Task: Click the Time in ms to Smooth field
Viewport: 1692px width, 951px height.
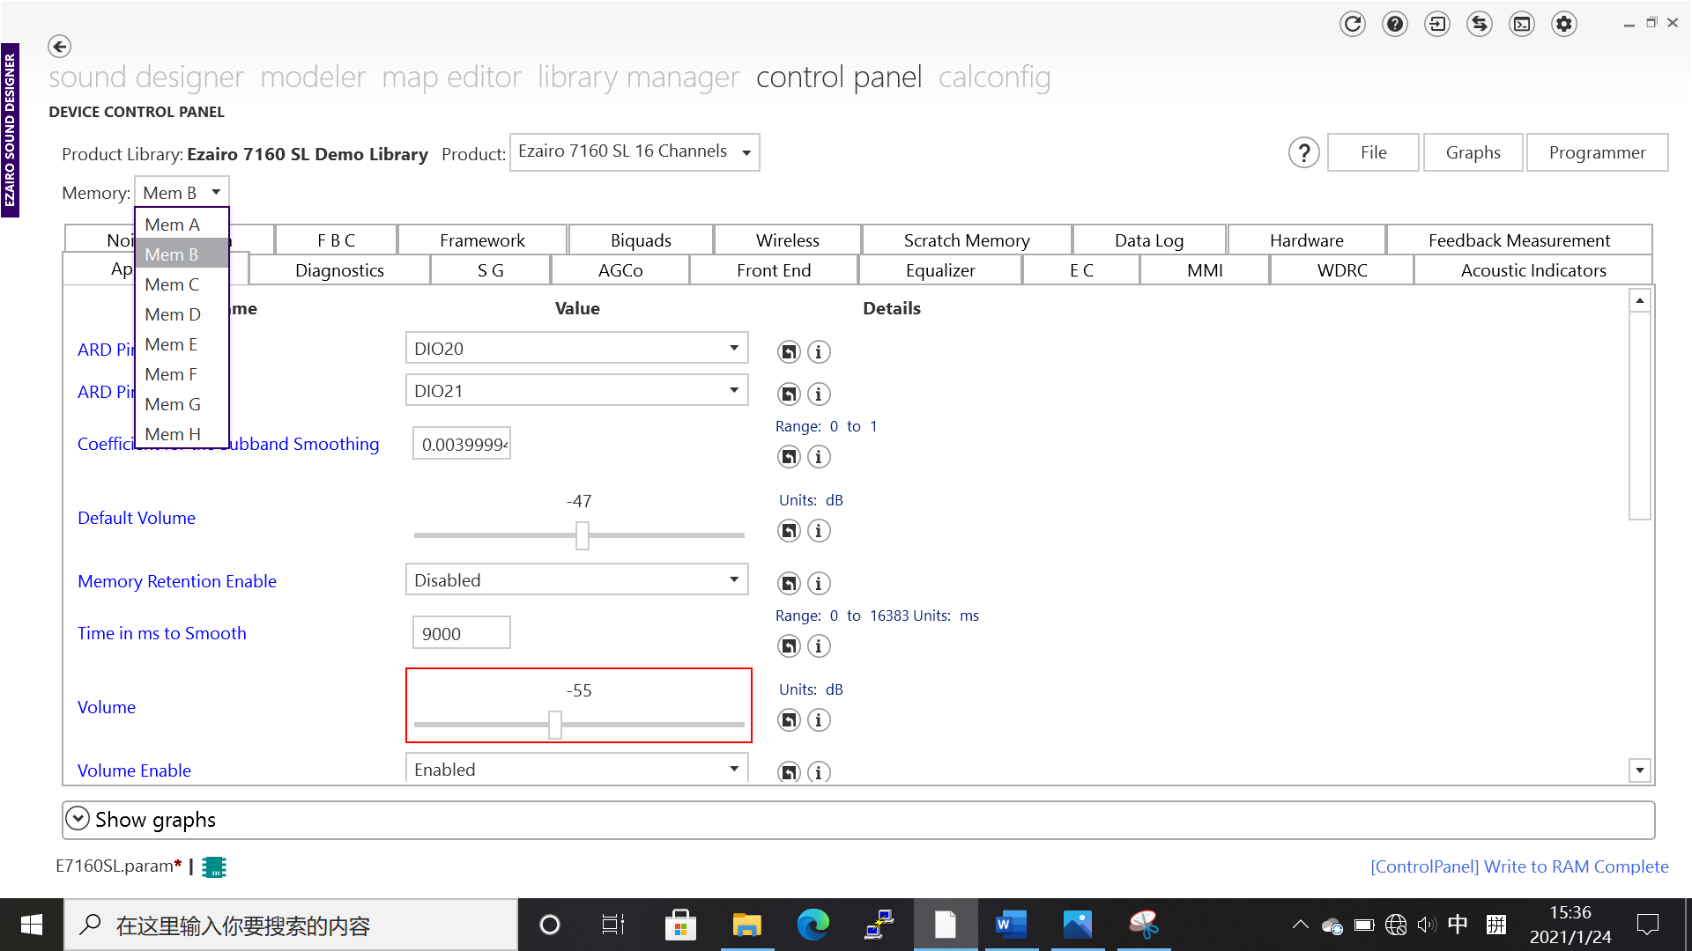Action: [461, 633]
